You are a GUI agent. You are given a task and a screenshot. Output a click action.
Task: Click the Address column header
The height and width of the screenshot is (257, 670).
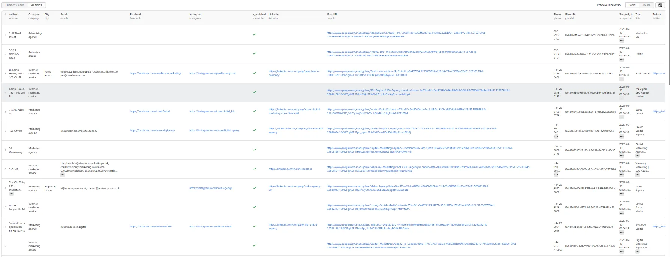14,16
